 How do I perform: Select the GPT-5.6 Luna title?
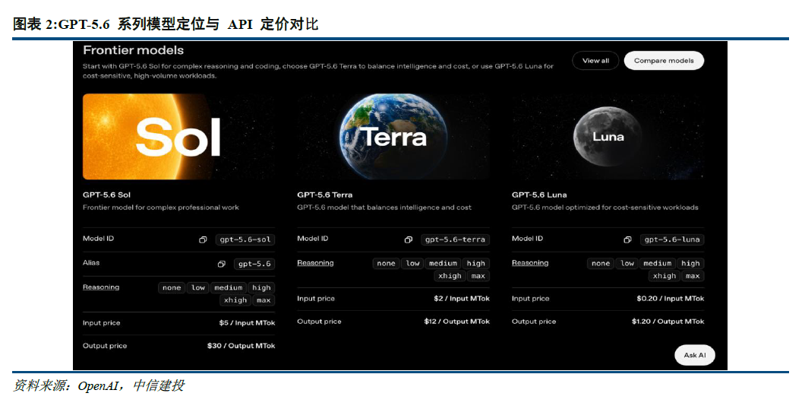point(539,195)
